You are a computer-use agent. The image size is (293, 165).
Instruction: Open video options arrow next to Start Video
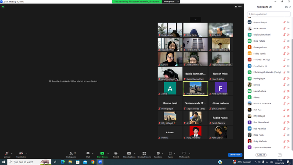pos(27,154)
